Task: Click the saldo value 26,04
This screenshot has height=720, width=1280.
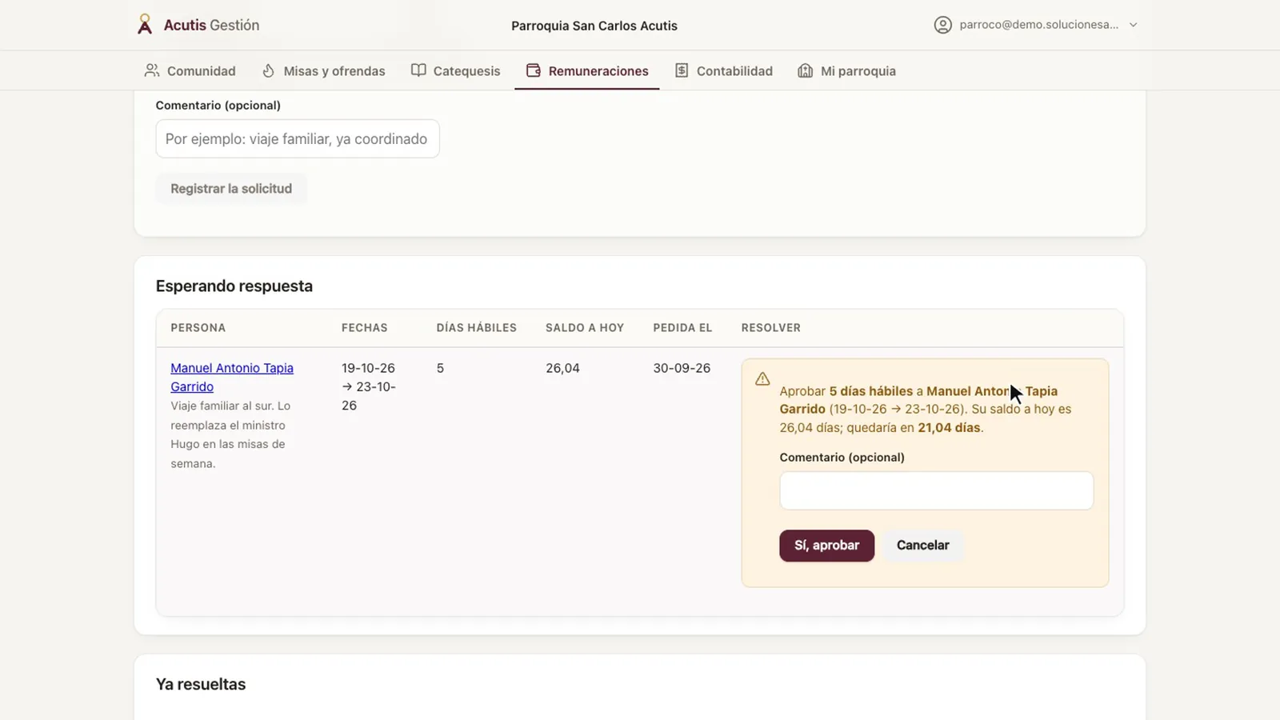Action: tap(562, 368)
